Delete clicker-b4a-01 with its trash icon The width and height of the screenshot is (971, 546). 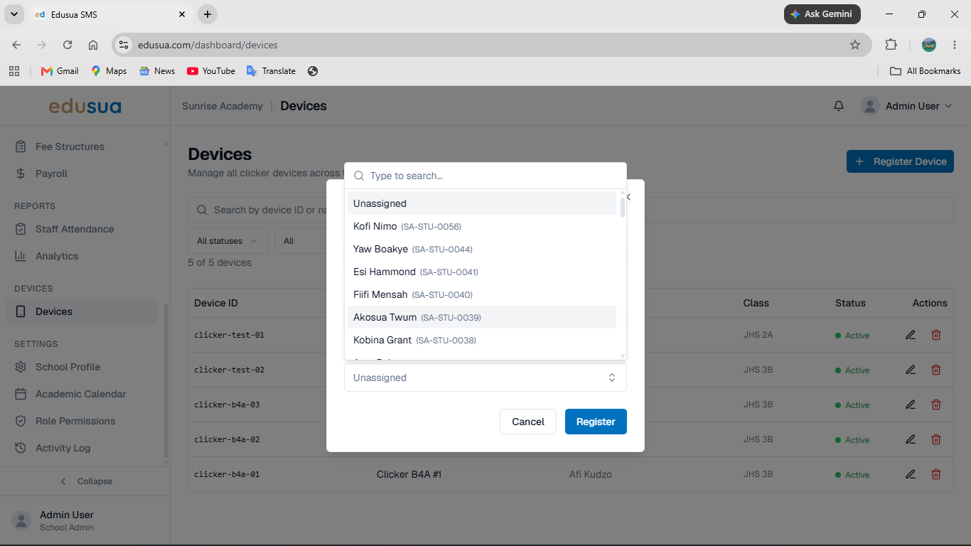[936, 474]
